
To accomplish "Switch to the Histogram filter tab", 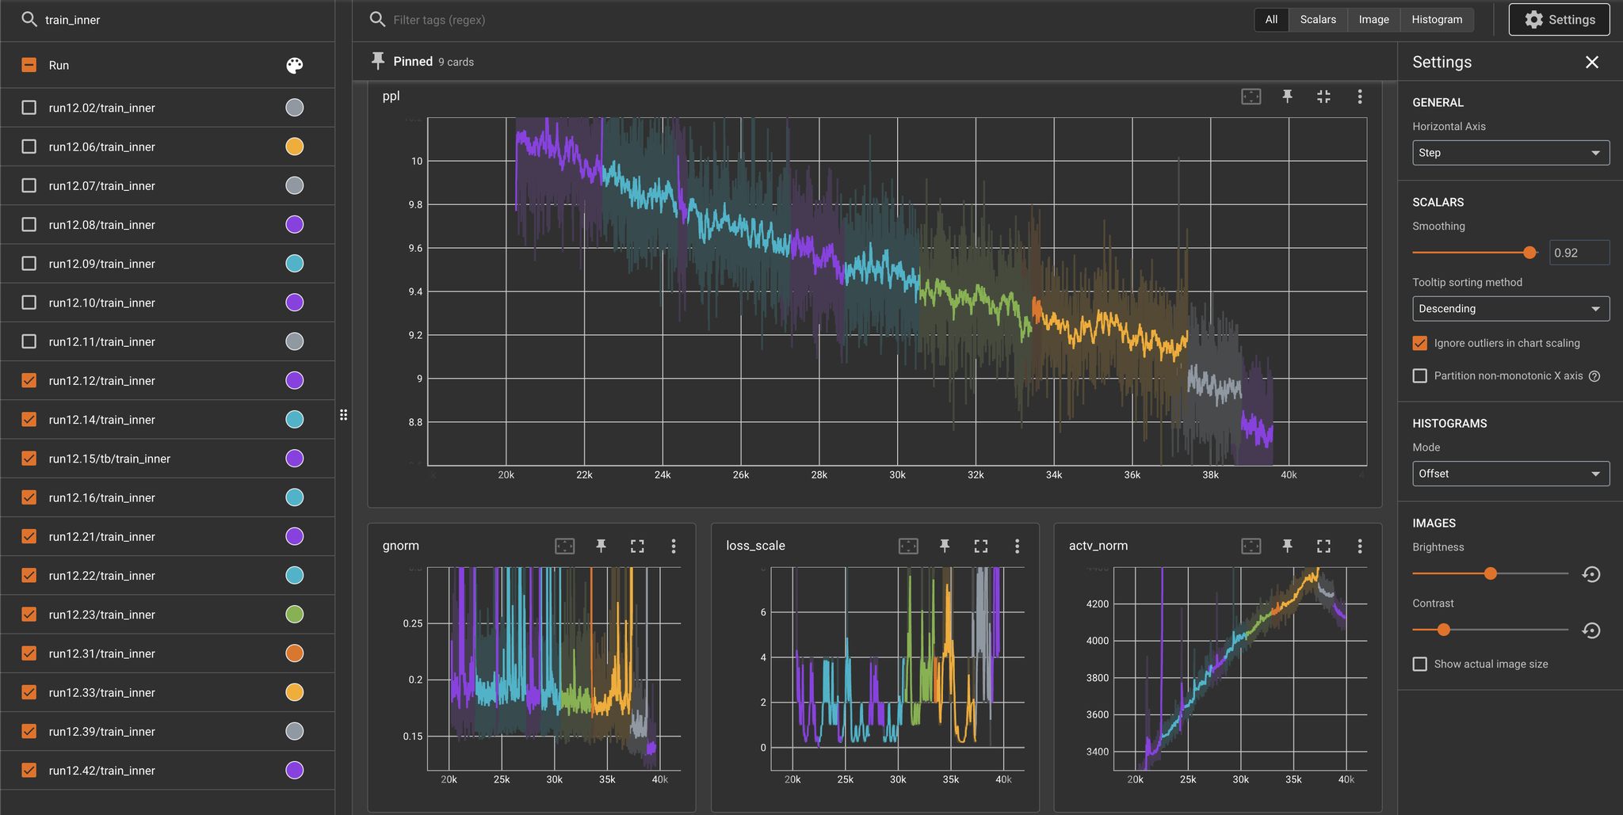I will [1436, 20].
